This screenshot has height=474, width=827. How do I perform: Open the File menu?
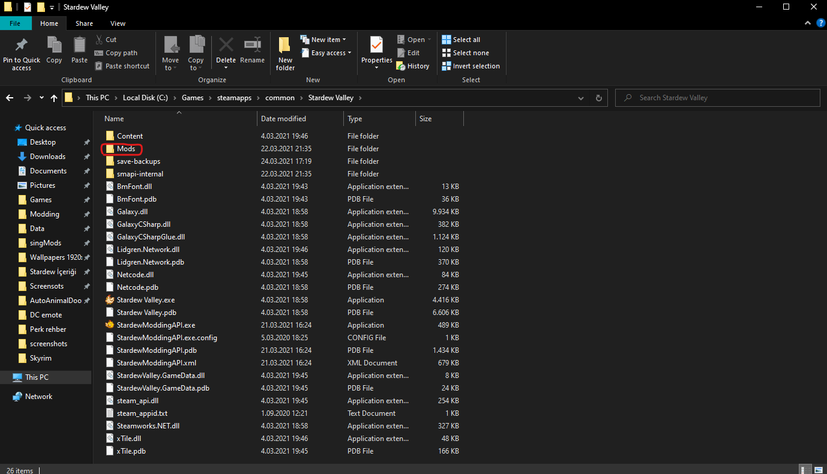tap(16, 23)
